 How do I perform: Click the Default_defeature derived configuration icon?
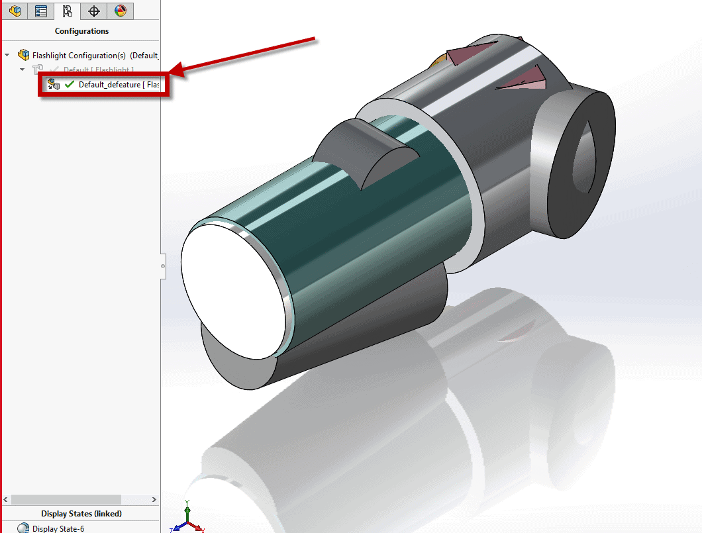[53, 85]
